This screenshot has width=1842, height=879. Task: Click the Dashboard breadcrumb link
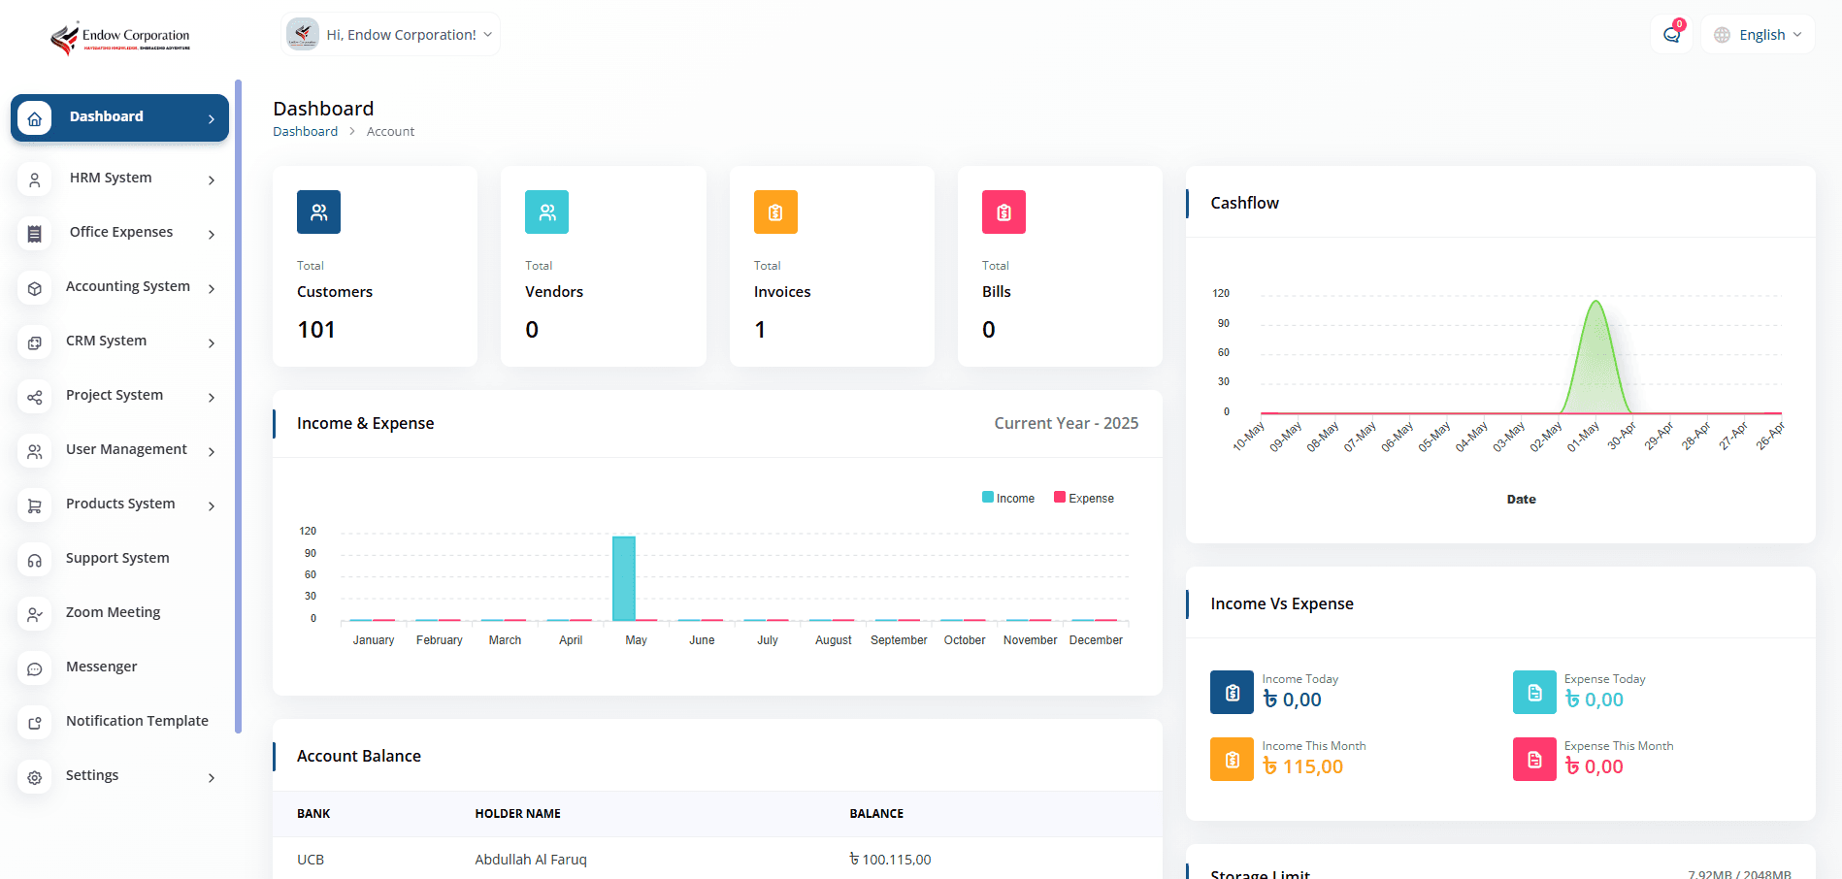pyautogui.click(x=305, y=131)
